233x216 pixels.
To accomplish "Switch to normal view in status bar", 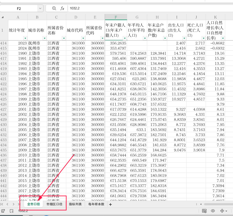I will coord(204,211).
